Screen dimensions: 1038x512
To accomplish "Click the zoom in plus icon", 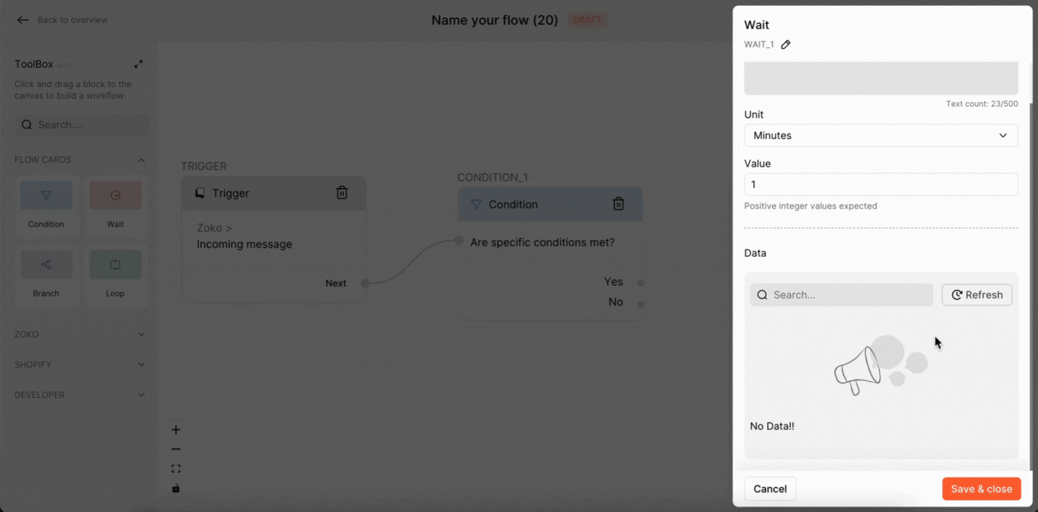I will click(176, 429).
